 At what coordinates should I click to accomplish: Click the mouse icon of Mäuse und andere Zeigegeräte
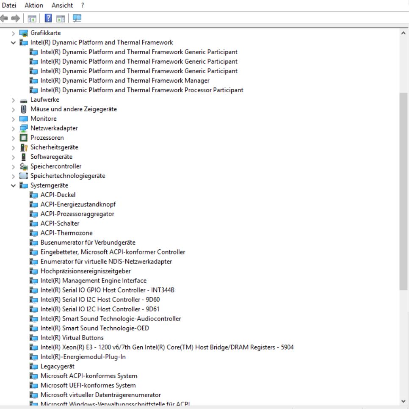[x=23, y=109]
